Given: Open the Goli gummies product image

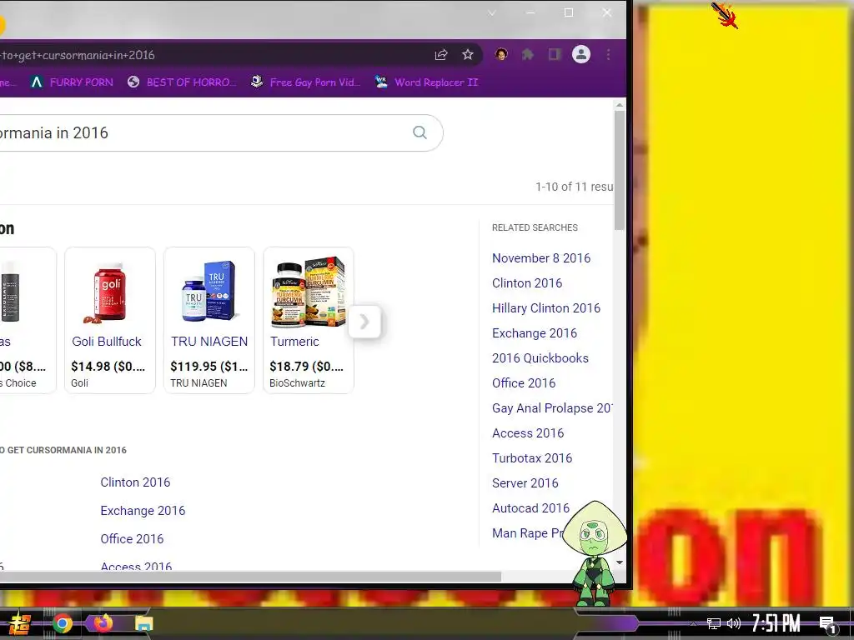Looking at the screenshot, I should 110,292.
